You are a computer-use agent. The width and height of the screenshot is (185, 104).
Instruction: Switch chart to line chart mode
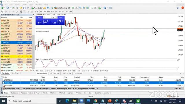(76, 8)
